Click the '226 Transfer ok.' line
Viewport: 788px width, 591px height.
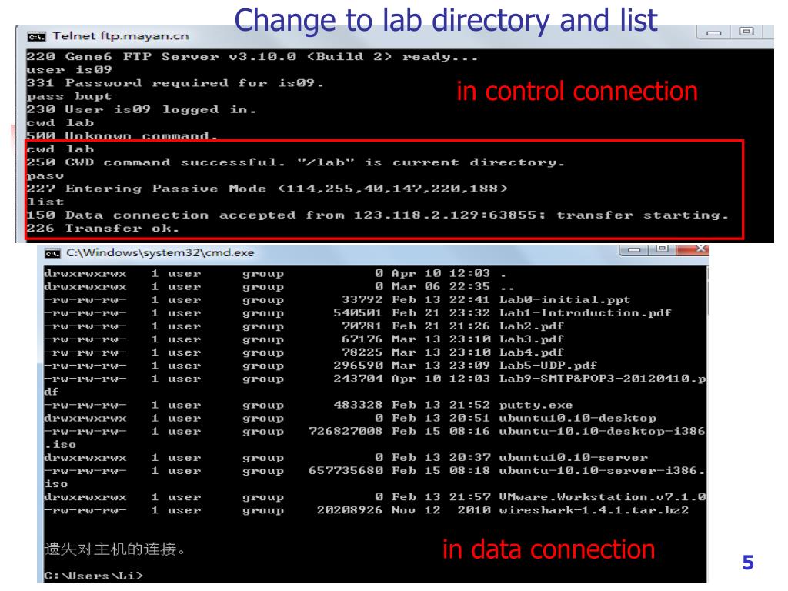click(102, 228)
